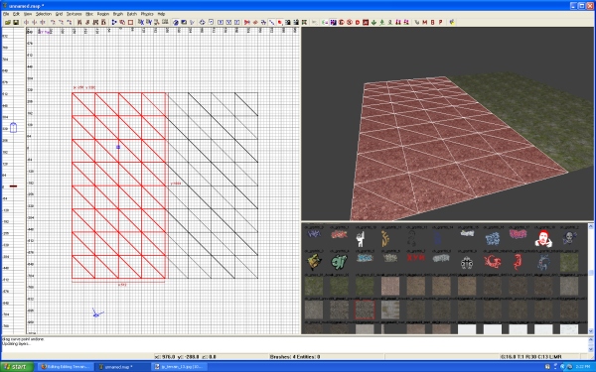
Task: Toggle the red D patch toolbar button
Action: 358,23
